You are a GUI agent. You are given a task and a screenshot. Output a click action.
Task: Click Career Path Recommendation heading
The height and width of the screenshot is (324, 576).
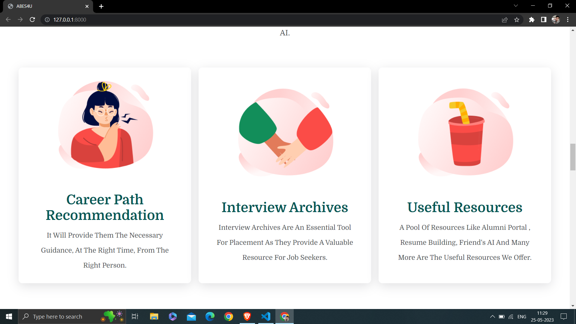pos(105,207)
